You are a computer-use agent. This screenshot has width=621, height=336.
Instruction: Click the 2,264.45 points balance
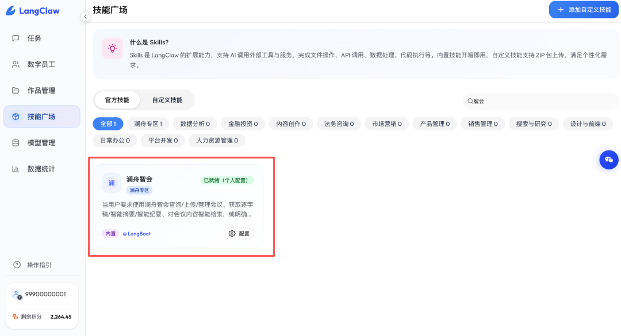click(x=61, y=316)
